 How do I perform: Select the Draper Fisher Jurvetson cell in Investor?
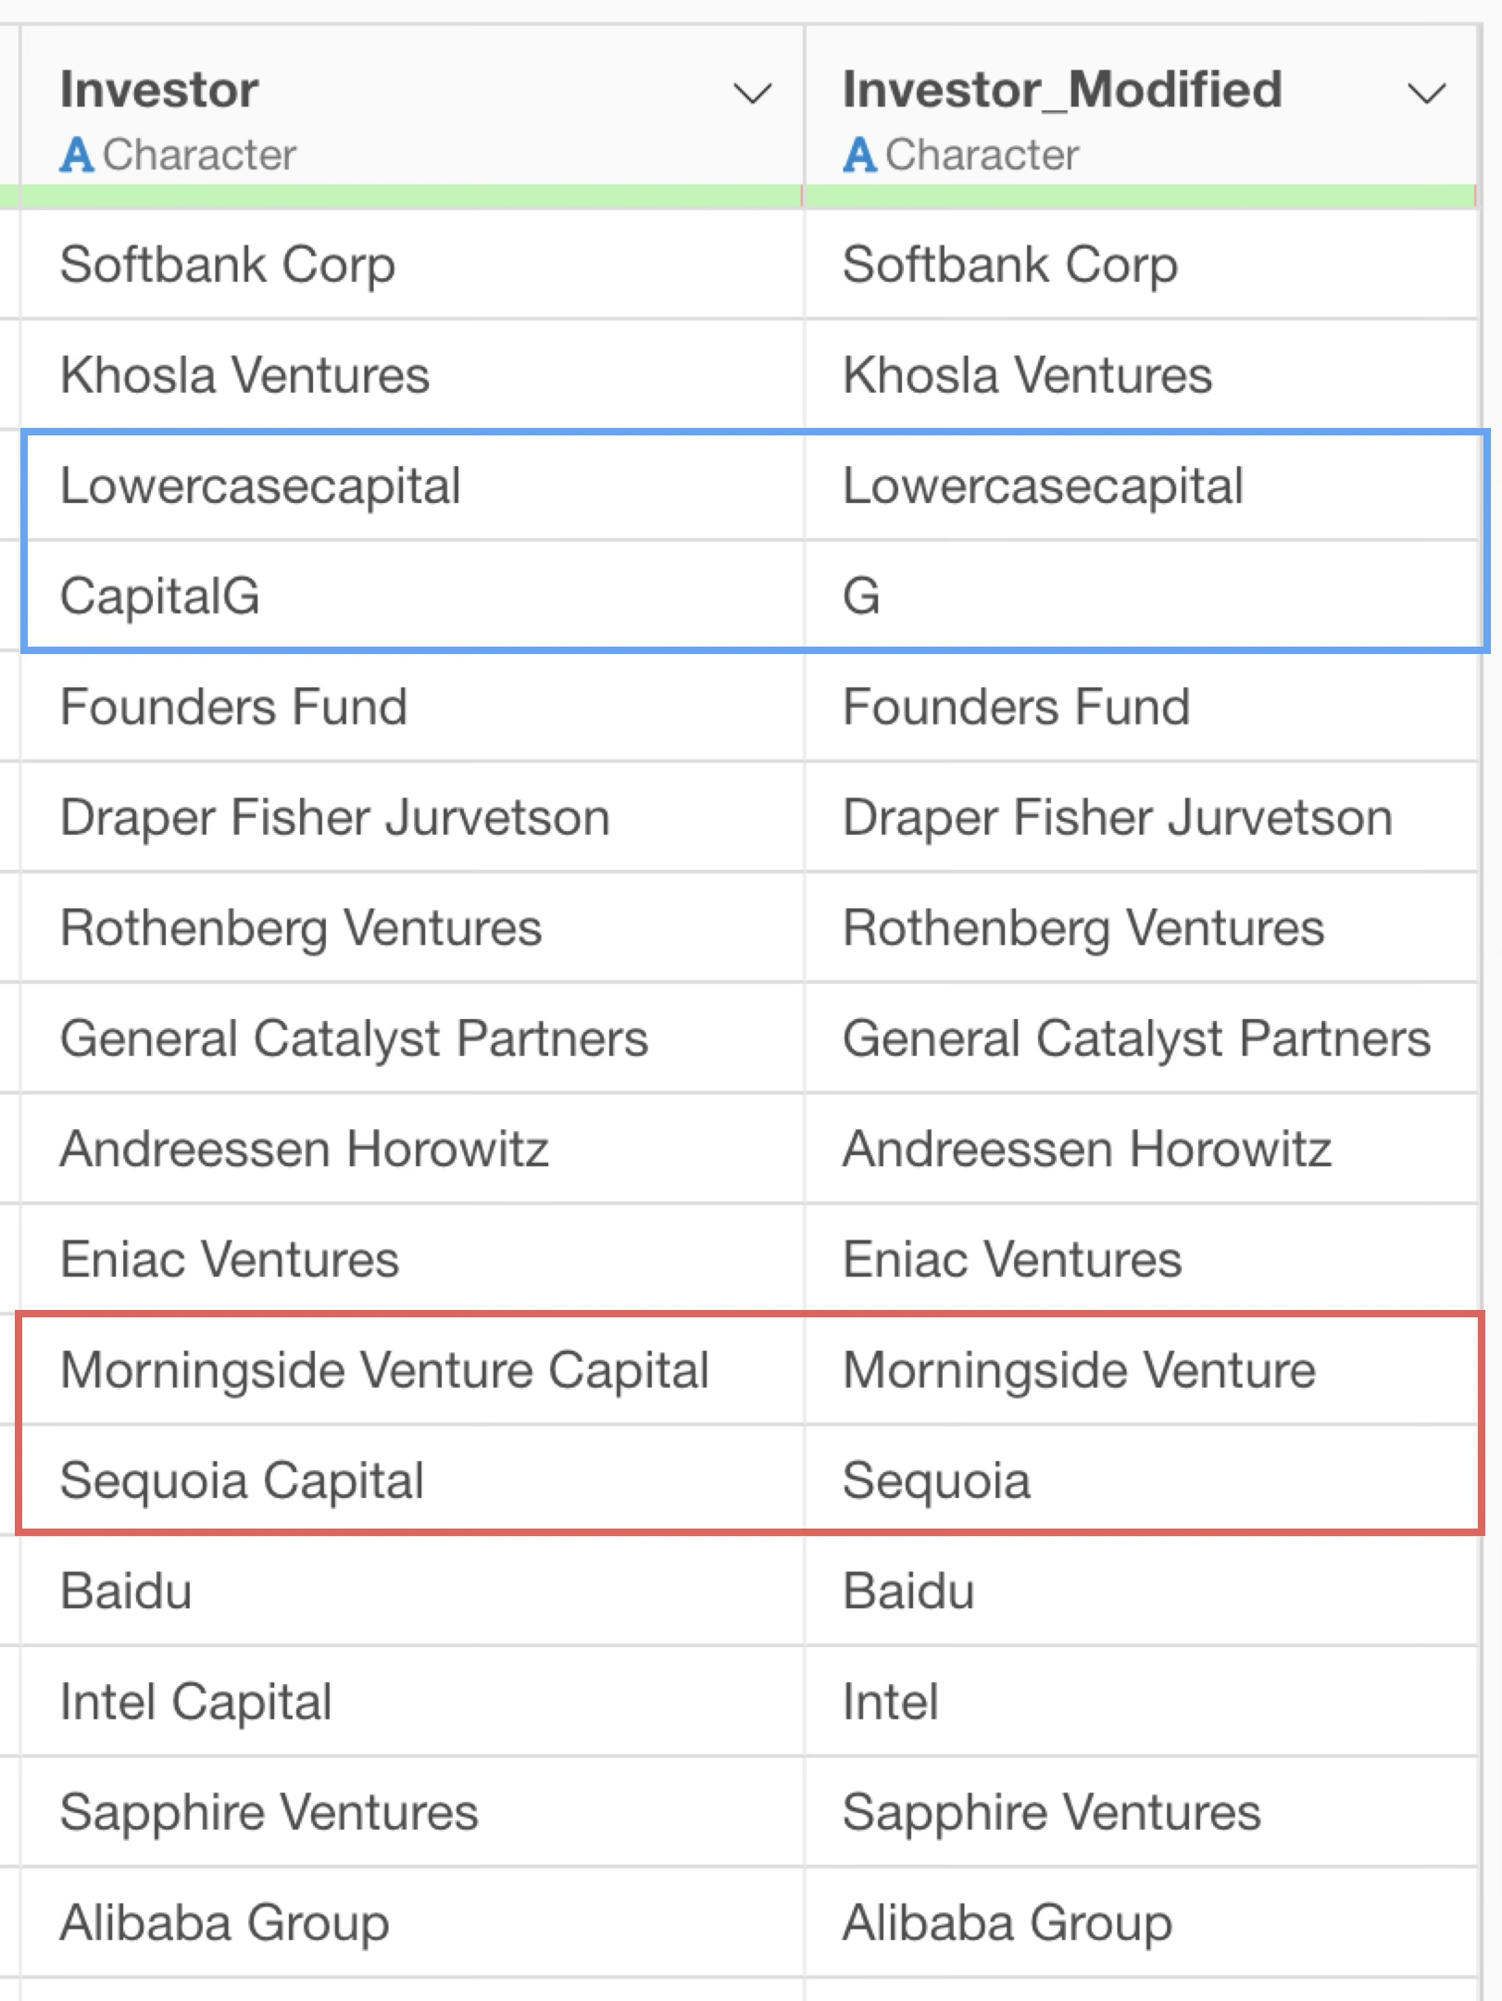(334, 818)
